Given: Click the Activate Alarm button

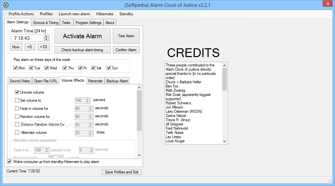Looking at the screenshot, I should 82,36.
